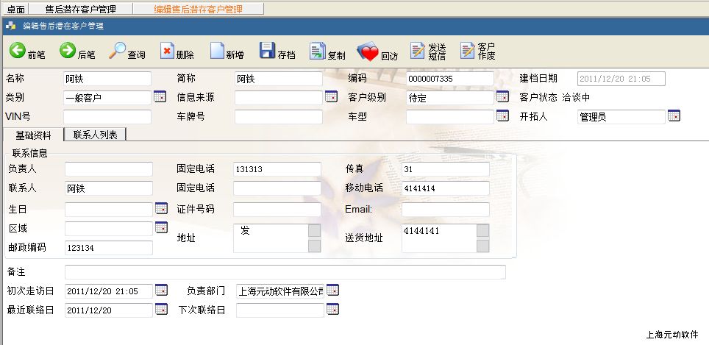Viewport: 709px width, 345px height.
Task: Expand the 地址 address field upper button
Action: tap(314, 230)
